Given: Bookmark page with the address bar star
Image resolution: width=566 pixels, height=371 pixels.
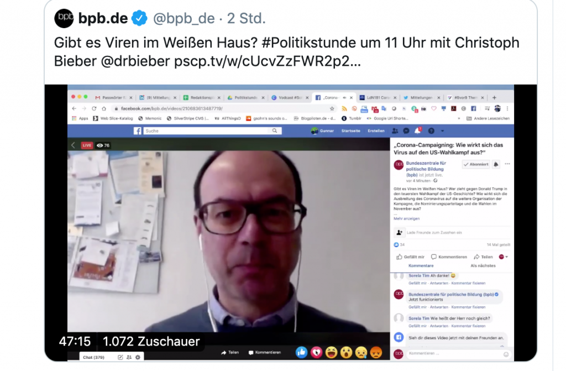Looking at the screenshot, I should point(332,108).
